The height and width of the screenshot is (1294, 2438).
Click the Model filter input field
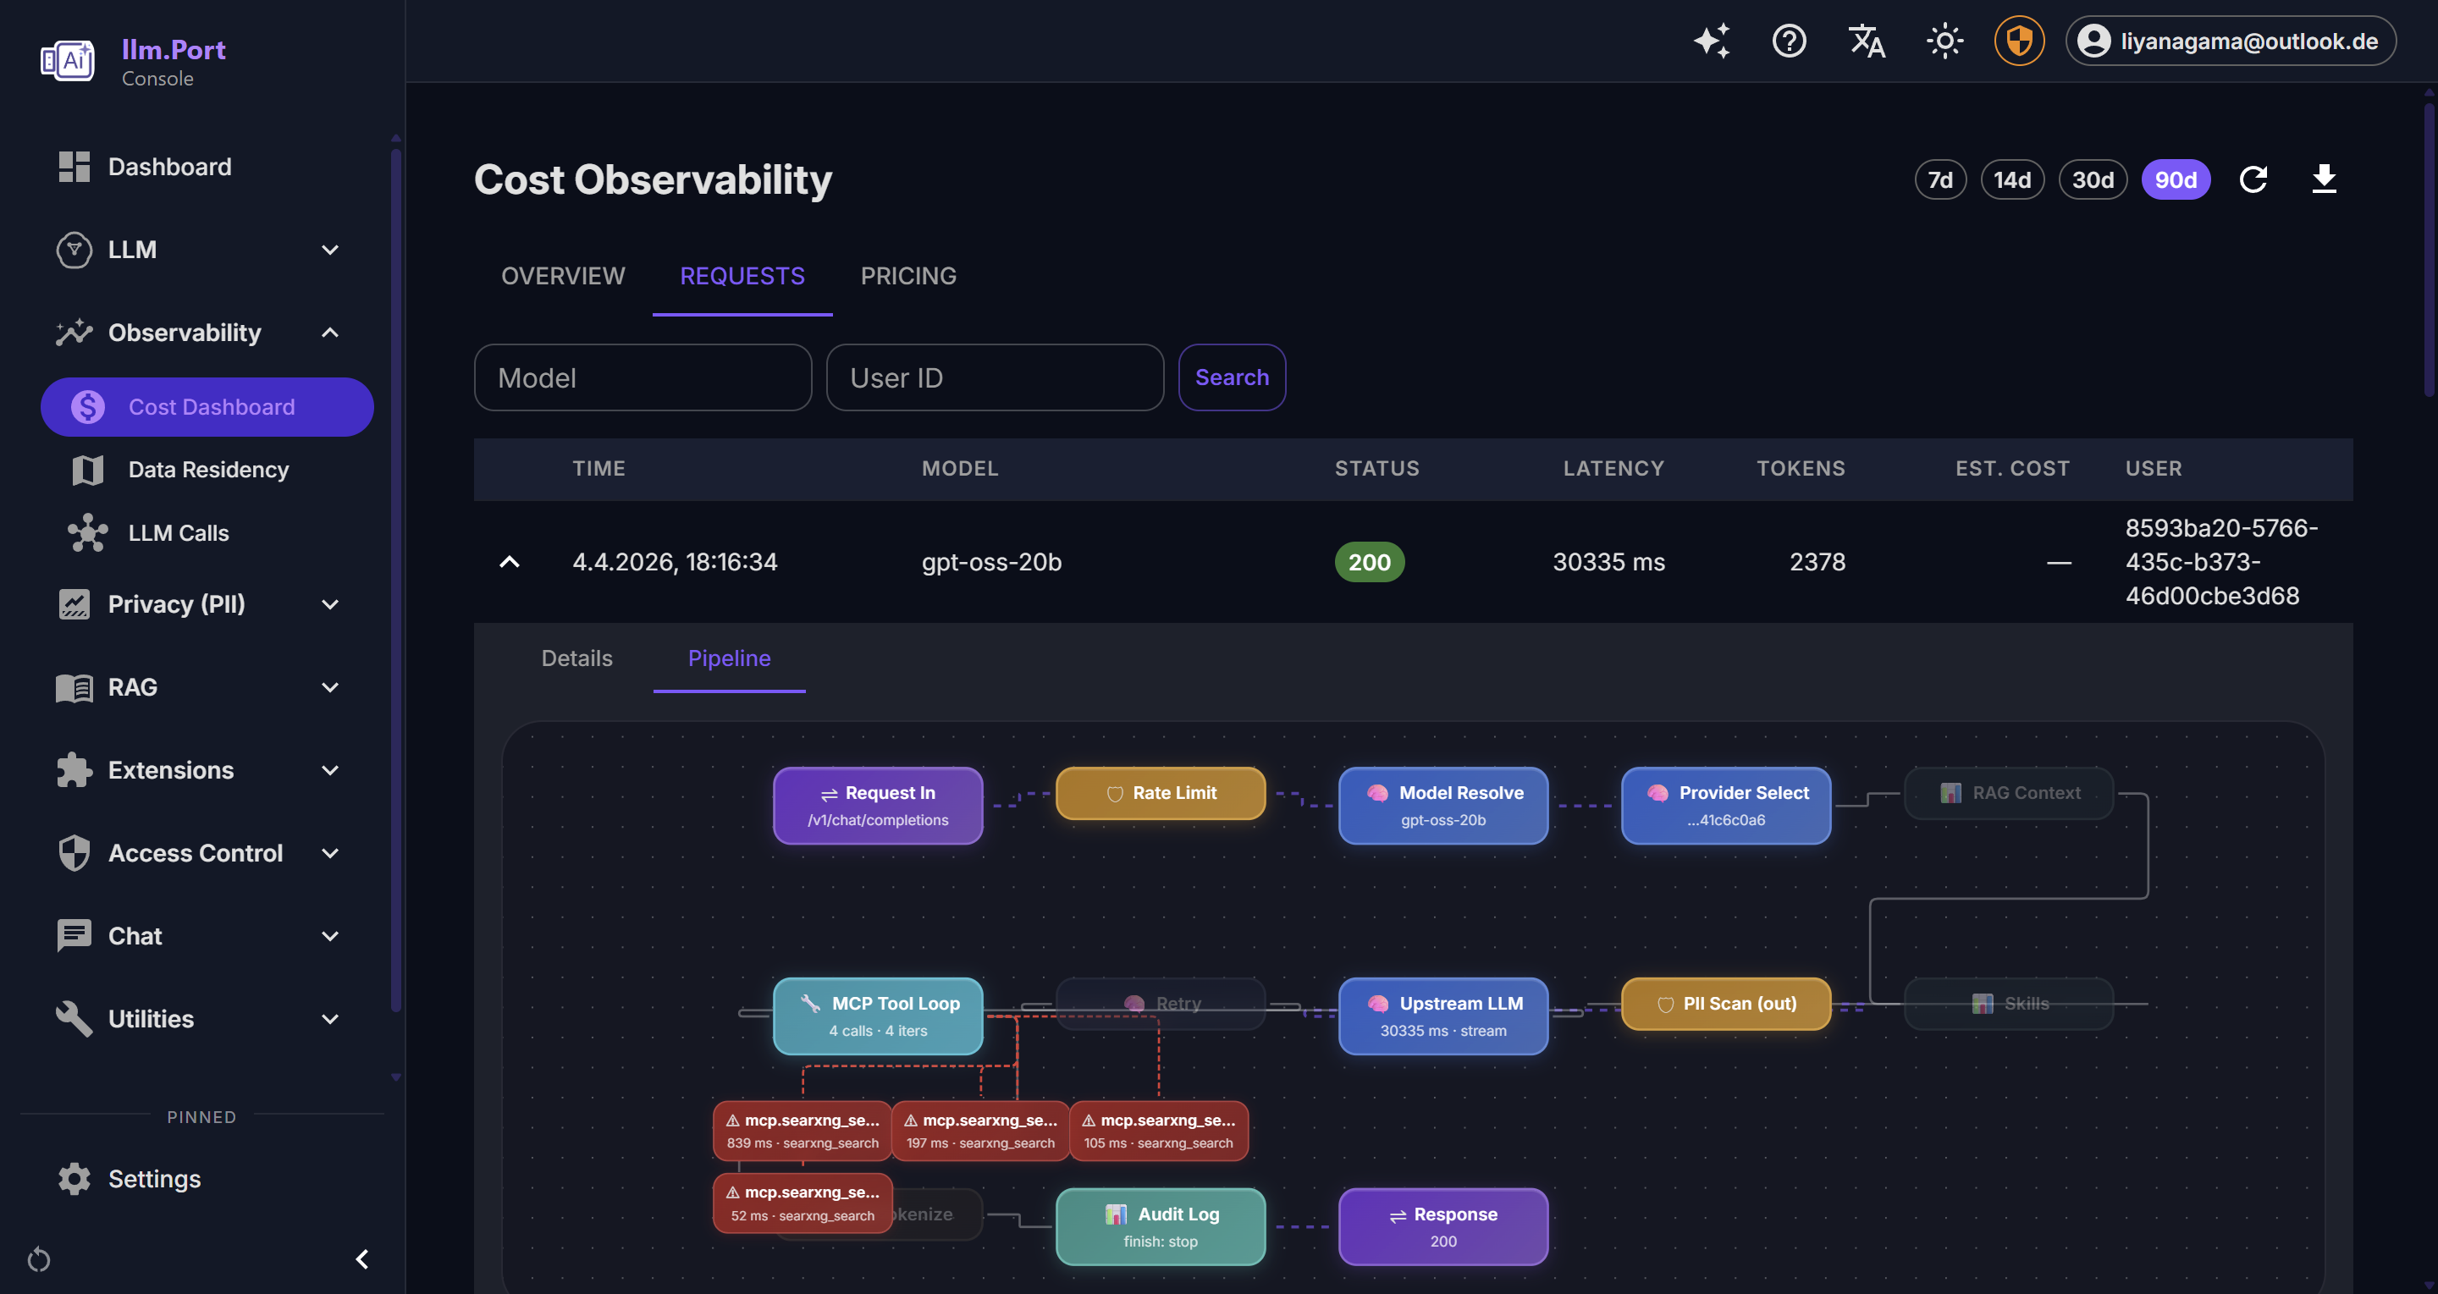click(643, 377)
